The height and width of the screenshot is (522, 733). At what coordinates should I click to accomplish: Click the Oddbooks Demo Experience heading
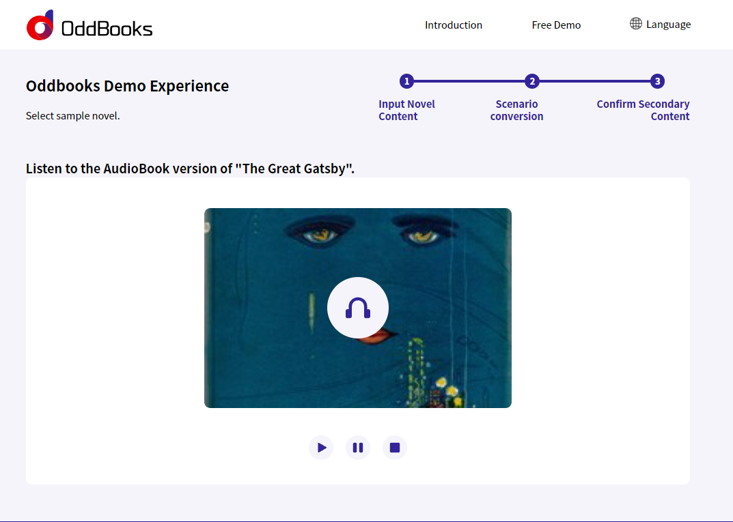pos(127,86)
